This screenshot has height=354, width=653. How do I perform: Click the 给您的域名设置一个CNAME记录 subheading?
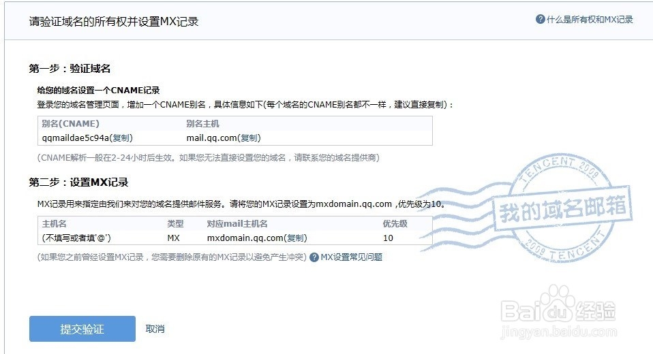99,91
